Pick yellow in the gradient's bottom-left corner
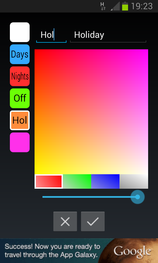Viewport: 158px width, 263px height. click(x=36, y=173)
